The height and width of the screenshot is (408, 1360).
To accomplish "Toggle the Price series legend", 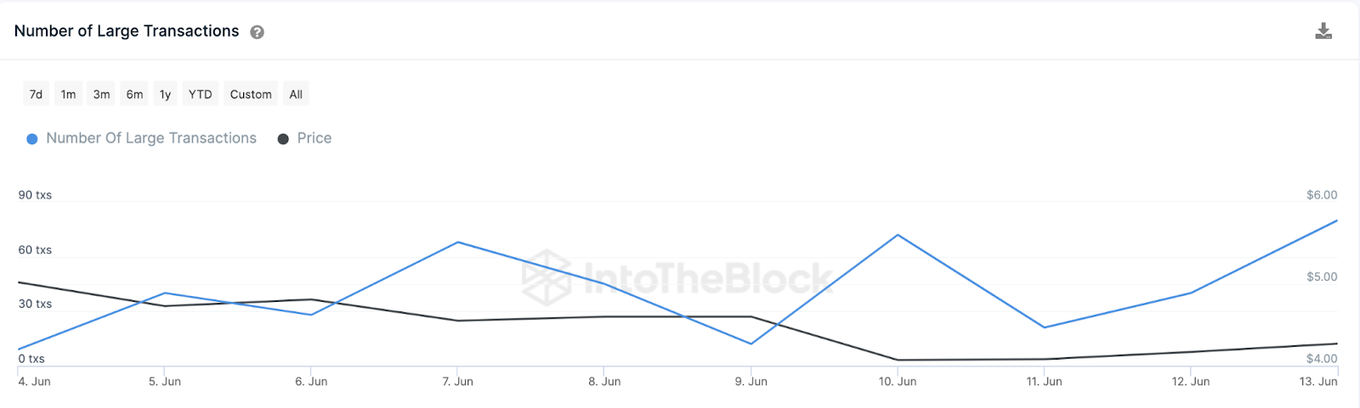I will 314,138.
